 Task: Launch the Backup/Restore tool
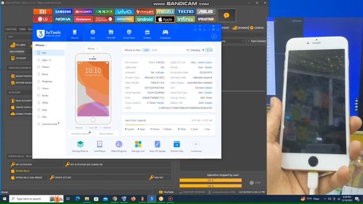coord(80,146)
